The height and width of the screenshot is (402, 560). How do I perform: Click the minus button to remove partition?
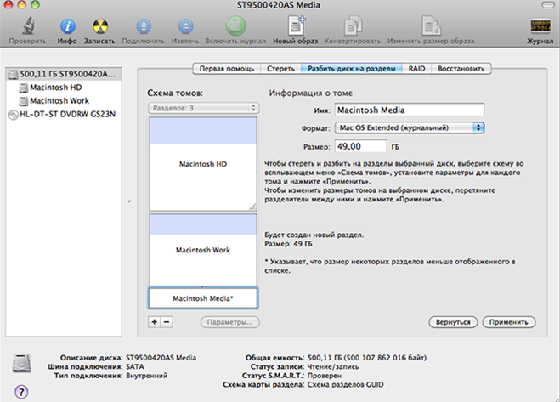pyautogui.click(x=167, y=323)
